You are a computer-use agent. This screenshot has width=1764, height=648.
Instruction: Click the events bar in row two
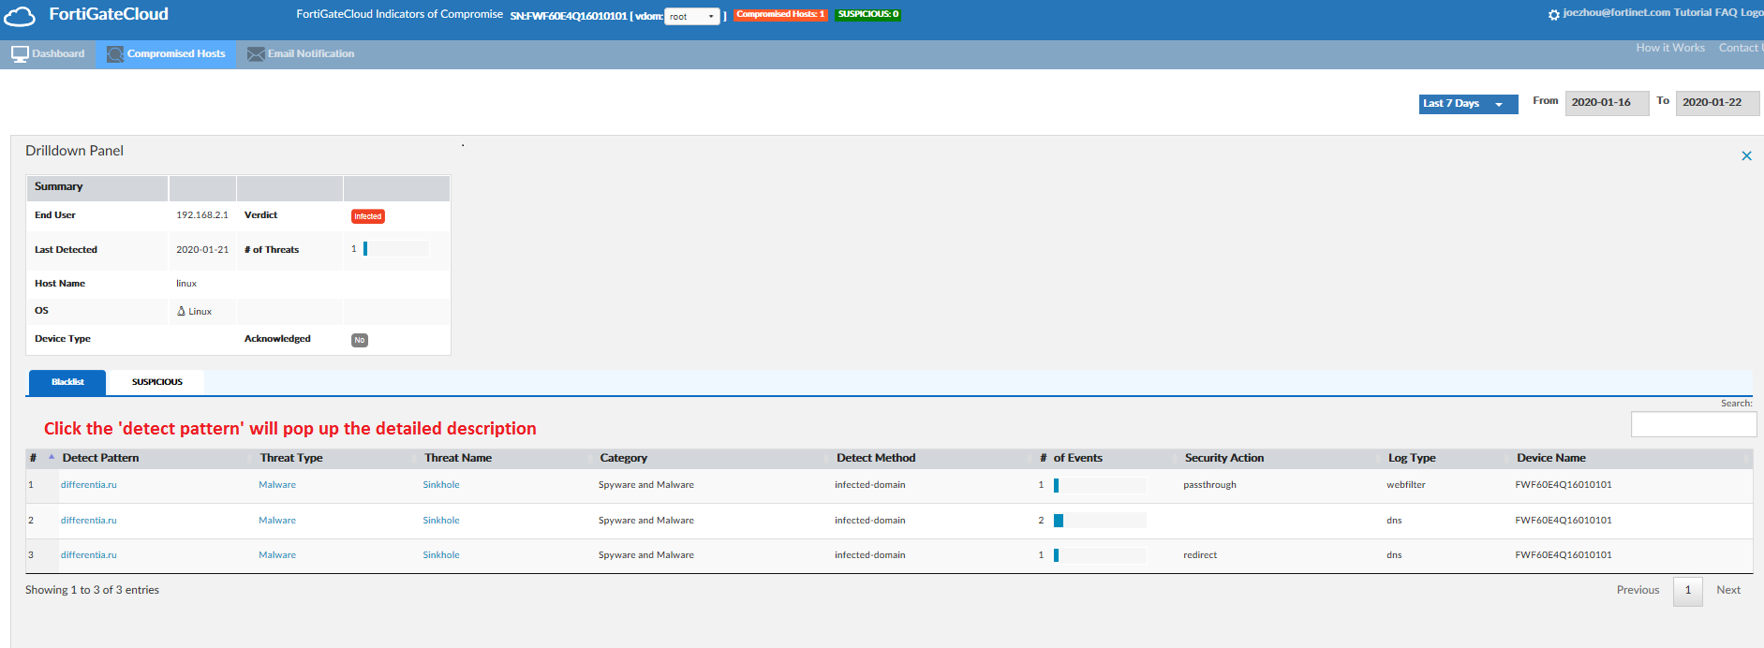pyautogui.click(x=1059, y=521)
